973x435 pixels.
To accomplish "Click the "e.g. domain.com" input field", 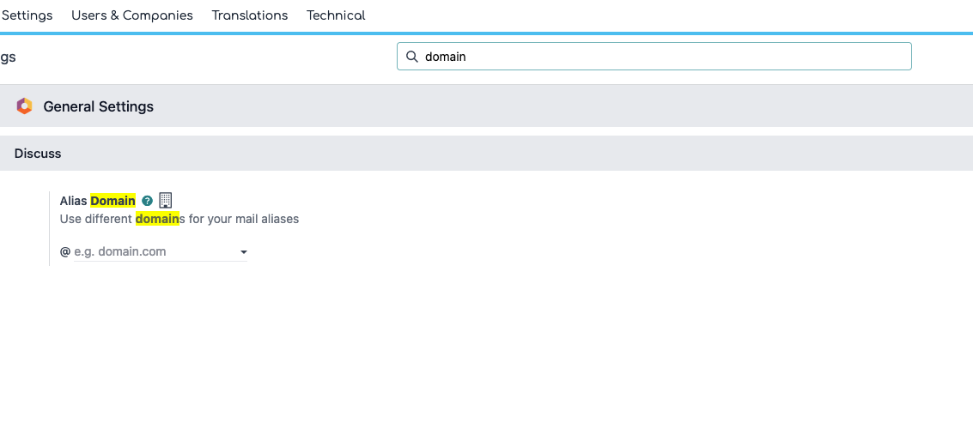I will point(155,251).
